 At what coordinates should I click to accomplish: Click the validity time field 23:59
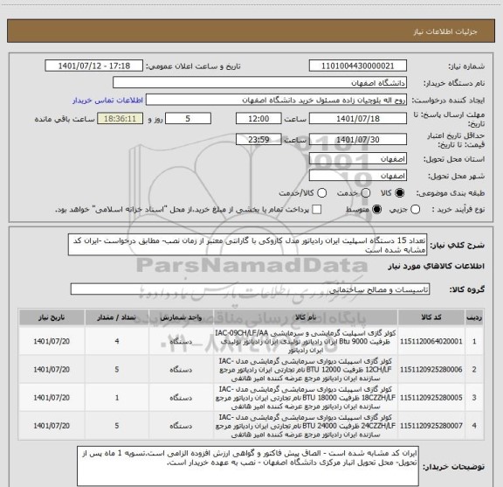[258, 139]
